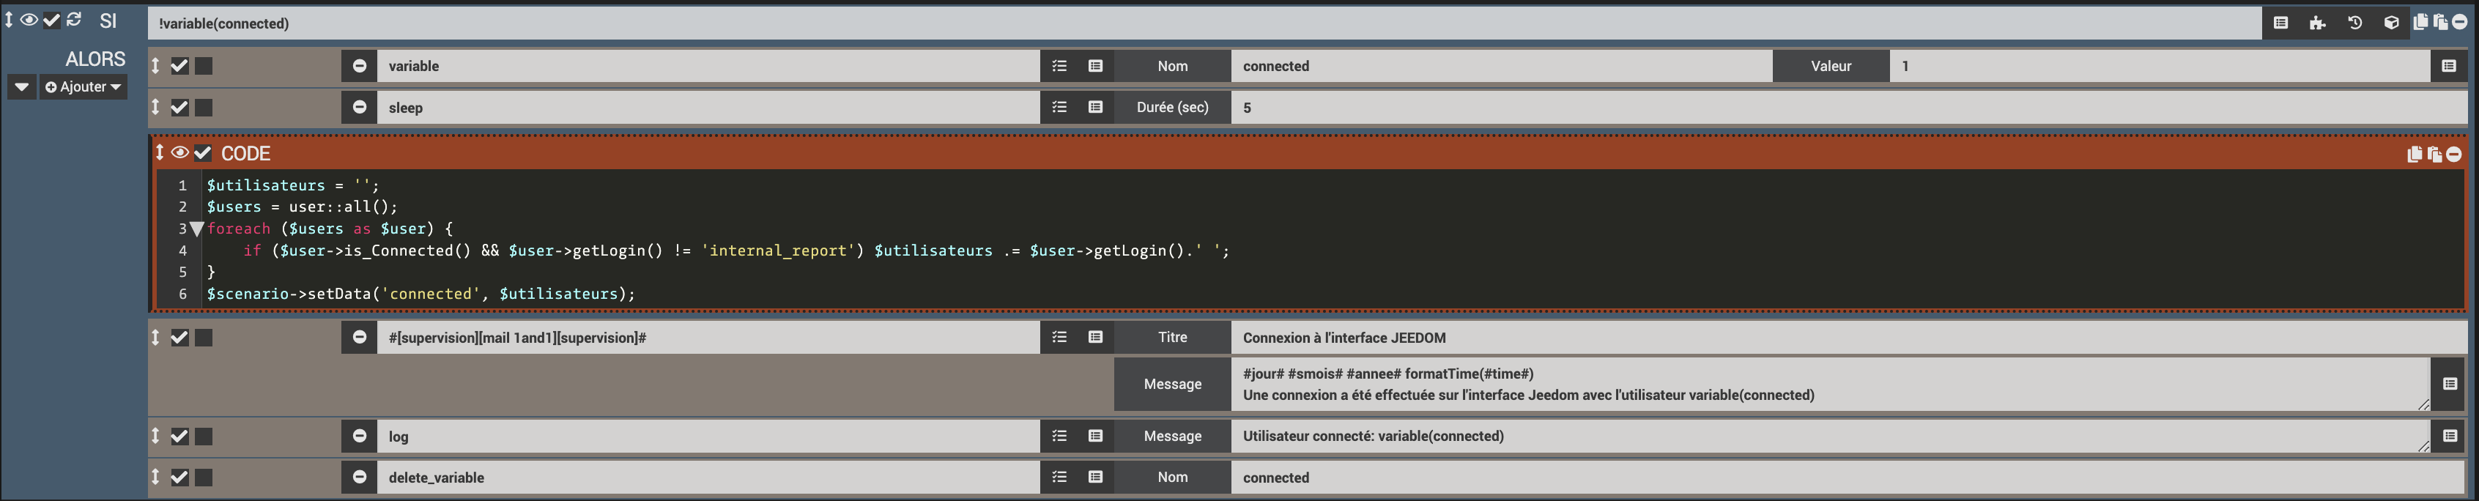This screenshot has width=2479, height=501.
Task: Paste a block using the SI header paste icon
Action: tap(2440, 22)
